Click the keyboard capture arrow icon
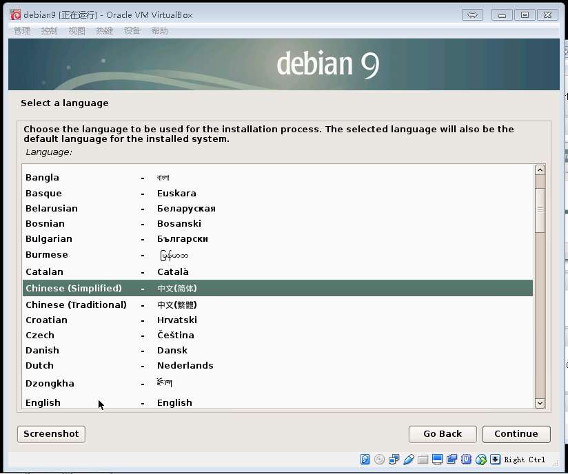 pos(495,459)
